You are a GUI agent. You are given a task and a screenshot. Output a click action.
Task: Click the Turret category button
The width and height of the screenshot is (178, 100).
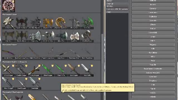153,89
